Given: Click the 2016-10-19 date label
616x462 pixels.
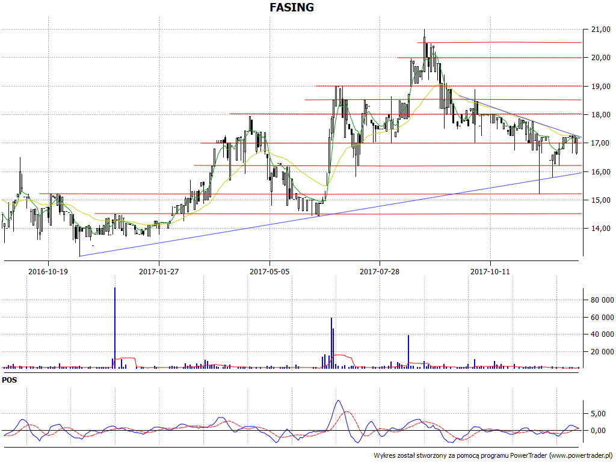Looking at the screenshot, I should click(x=48, y=271).
